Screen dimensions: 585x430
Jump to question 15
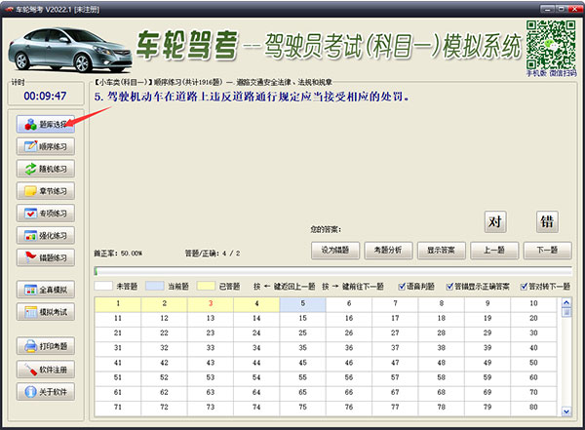coord(302,319)
